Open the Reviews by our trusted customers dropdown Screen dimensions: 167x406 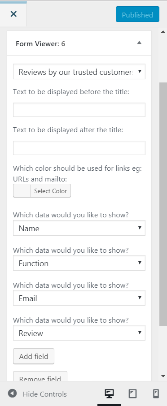pyautogui.click(x=79, y=72)
